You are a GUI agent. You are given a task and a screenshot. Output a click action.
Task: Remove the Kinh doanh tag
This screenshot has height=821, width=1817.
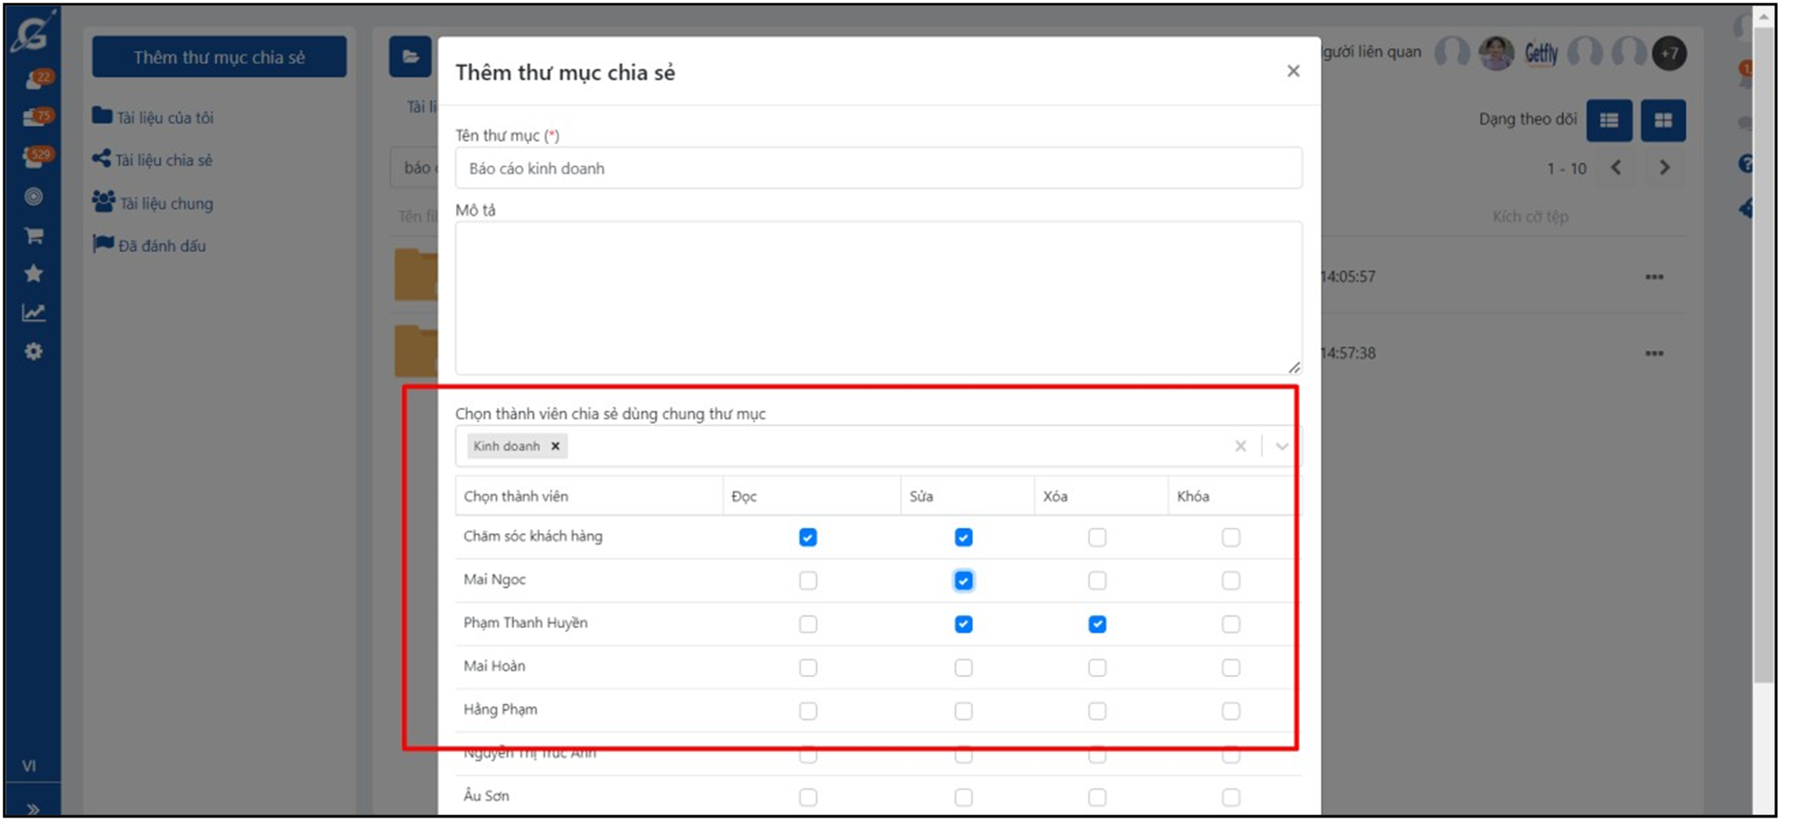pyautogui.click(x=555, y=446)
